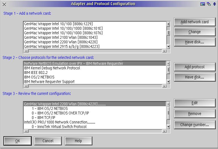Click the cascaded windows icon in title bar
This screenshot has width=218, height=149.
point(209,4)
